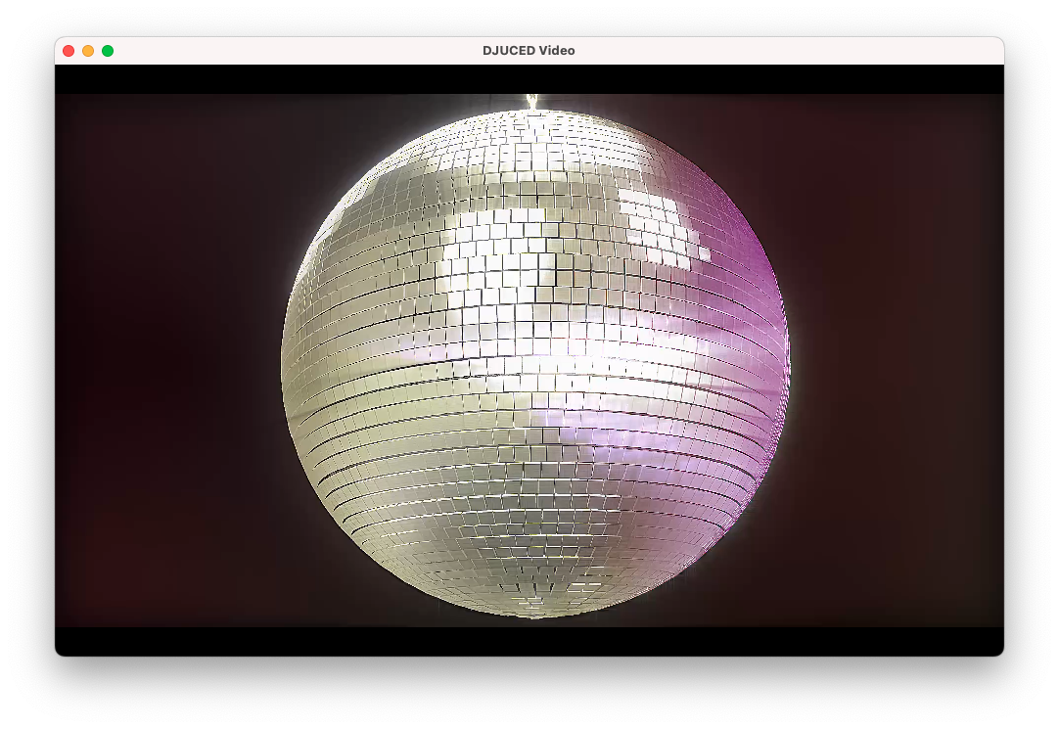Click the black letterbox bar below the video
This screenshot has height=729, width=1059.
coord(529,641)
